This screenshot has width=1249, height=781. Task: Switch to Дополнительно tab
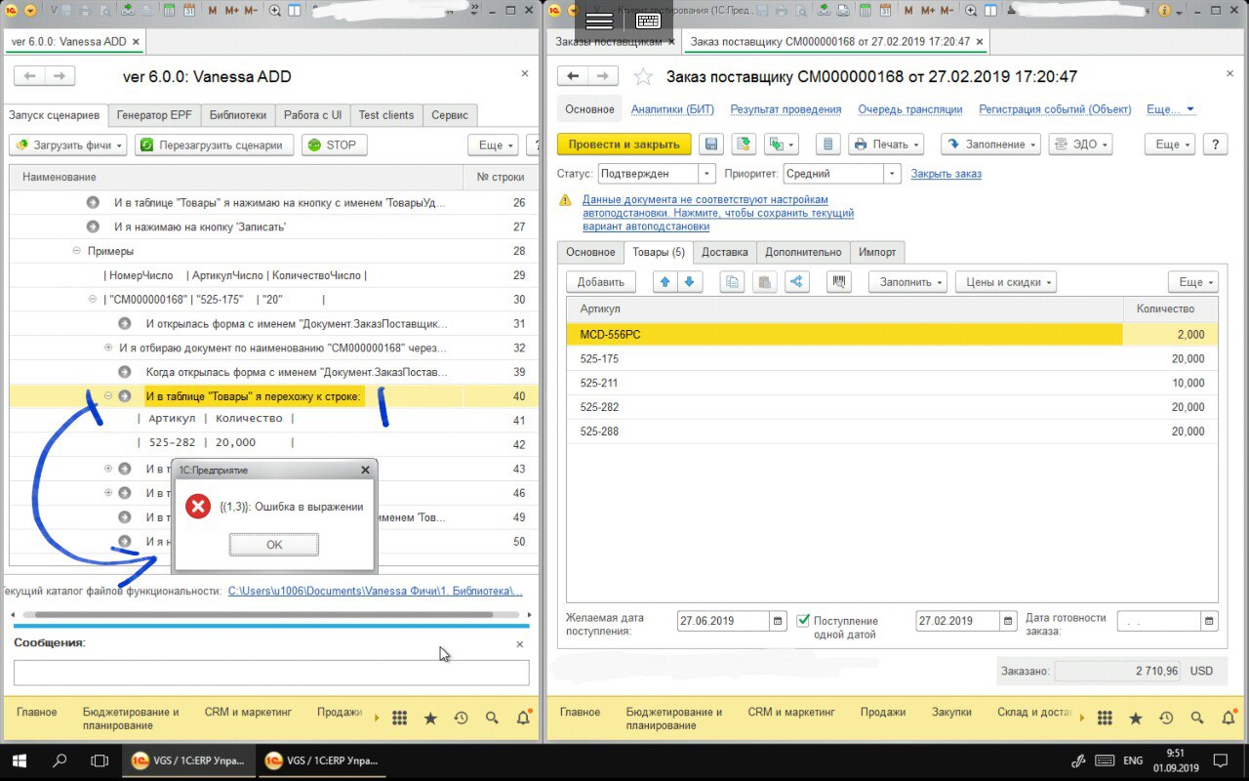coord(803,252)
